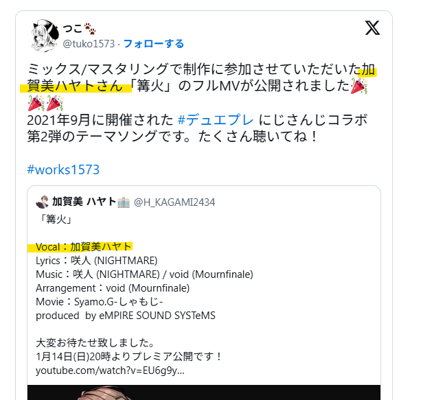Image resolution: width=423 pixels, height=400 pixels.
Task: Open 加賀美ハヤト's small avatar in quoted tweet
Action: pyautogui.click(x=42, y=202)
